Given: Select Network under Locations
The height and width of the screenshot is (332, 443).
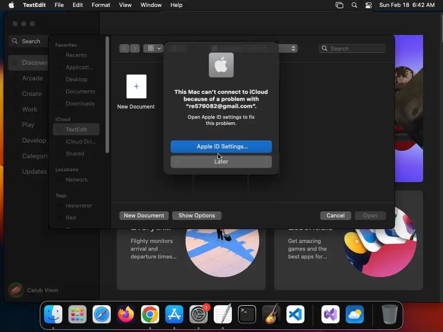Looking at the screenshot, I should pos(76,179).
